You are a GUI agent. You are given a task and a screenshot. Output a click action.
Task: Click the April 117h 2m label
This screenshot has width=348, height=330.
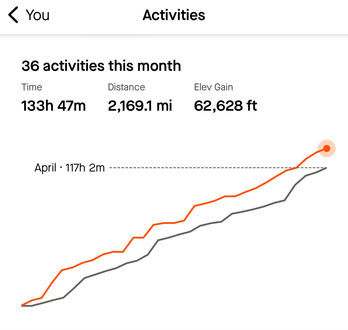[x=70, y=168]
